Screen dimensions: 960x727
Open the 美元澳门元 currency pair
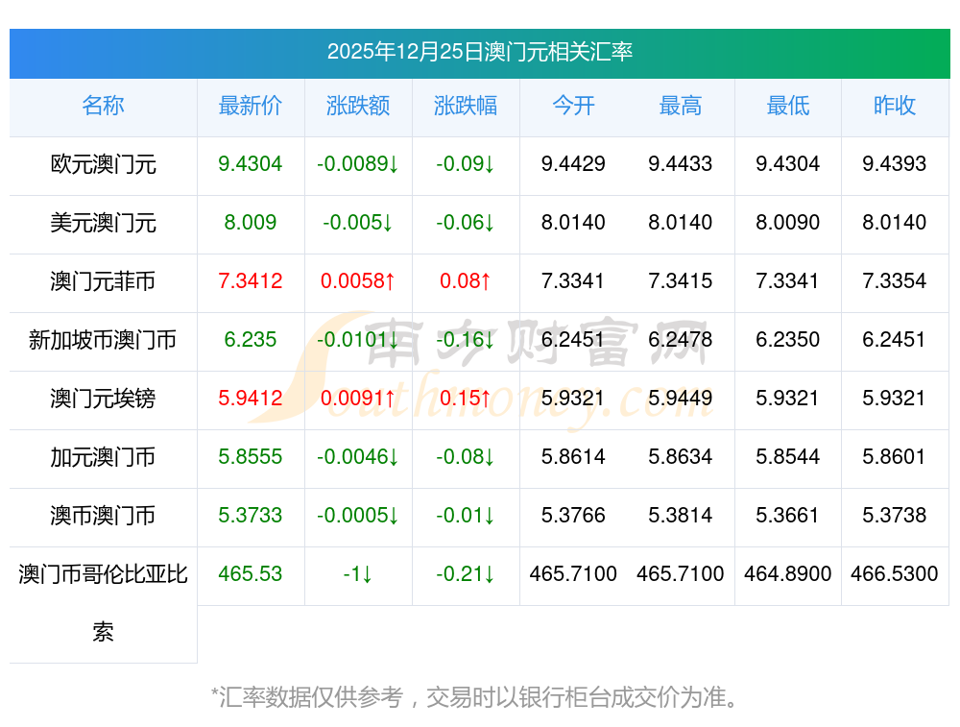coord(103,224)
